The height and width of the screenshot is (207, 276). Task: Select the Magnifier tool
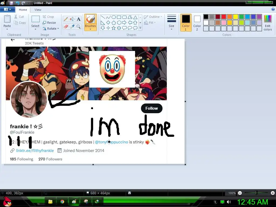pos(78,27)
